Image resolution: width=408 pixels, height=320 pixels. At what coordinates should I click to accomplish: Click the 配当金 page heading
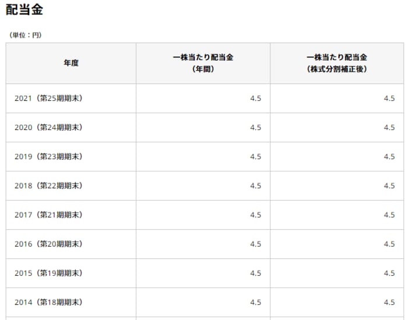click(x=24, y=10)
